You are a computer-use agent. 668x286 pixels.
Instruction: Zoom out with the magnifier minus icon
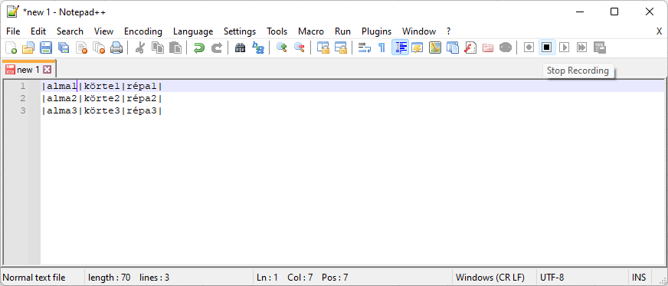point(299,48)
